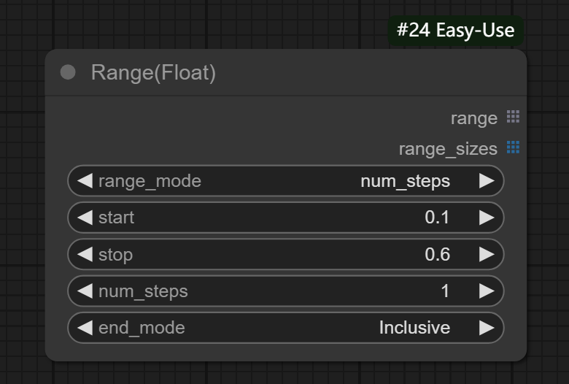The image size is (569, 384).
Task: Increase the start value with right arrow
Action: pos(487,218)
